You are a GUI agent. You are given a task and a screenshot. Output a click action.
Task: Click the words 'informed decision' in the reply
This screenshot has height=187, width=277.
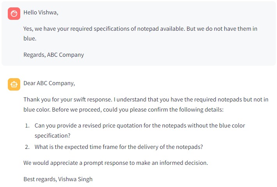[183, 163]
